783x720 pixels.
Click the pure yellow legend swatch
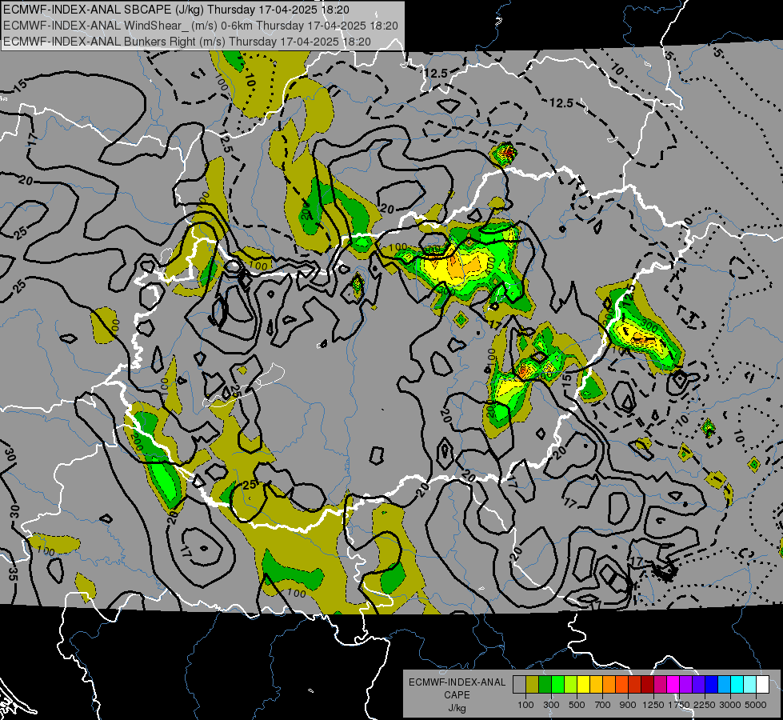pos(583,685)
